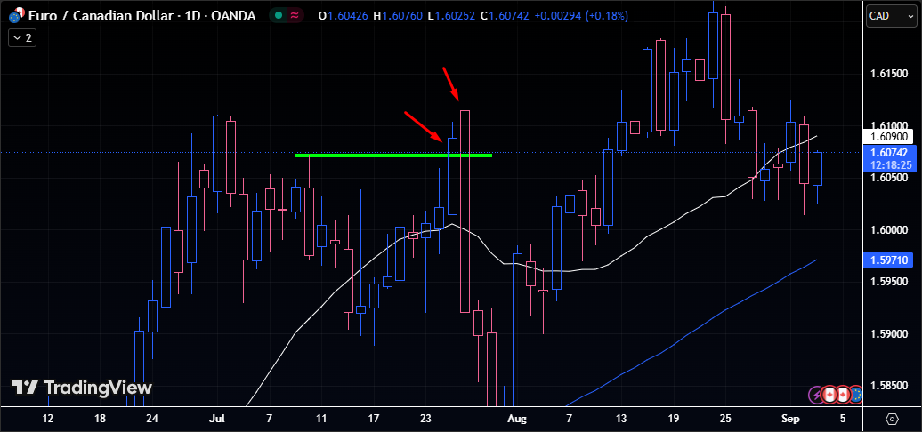922x432 pixels.
Task: Open the CAD currency dropdown
Action: click(x=891, y=16)
